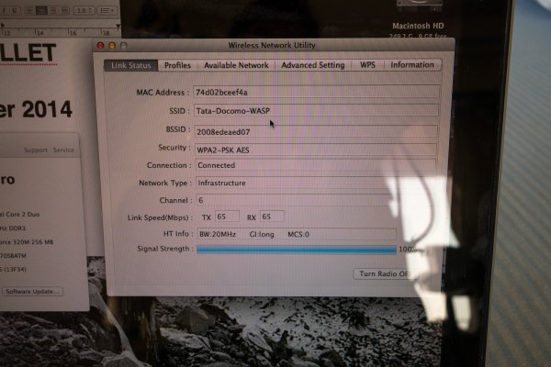Viewport: 551px width, 367px height.
Task: Click Software Update button in About window
Action: coord(32,292)
